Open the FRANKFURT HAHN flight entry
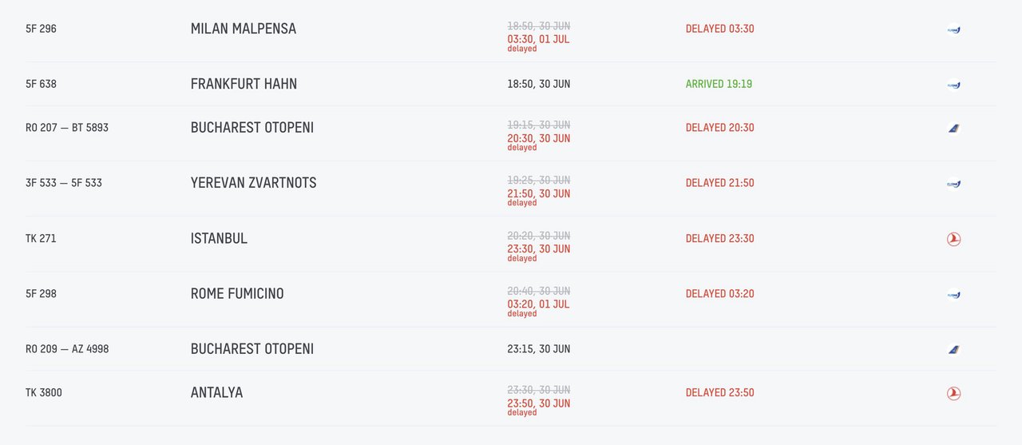This screenshot has height=445, width=1022. (511, 84)
